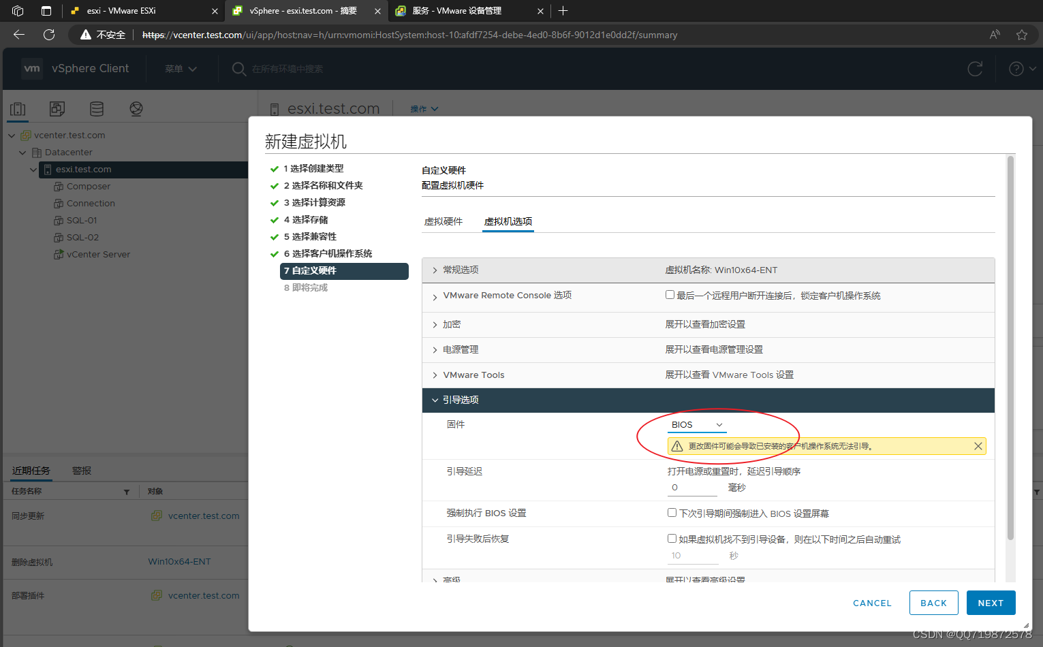Enable automatic retry on boot failure checkbox
Viewport: 1043px width, 647px height.
pyautogui.click(x=672, y=539)
